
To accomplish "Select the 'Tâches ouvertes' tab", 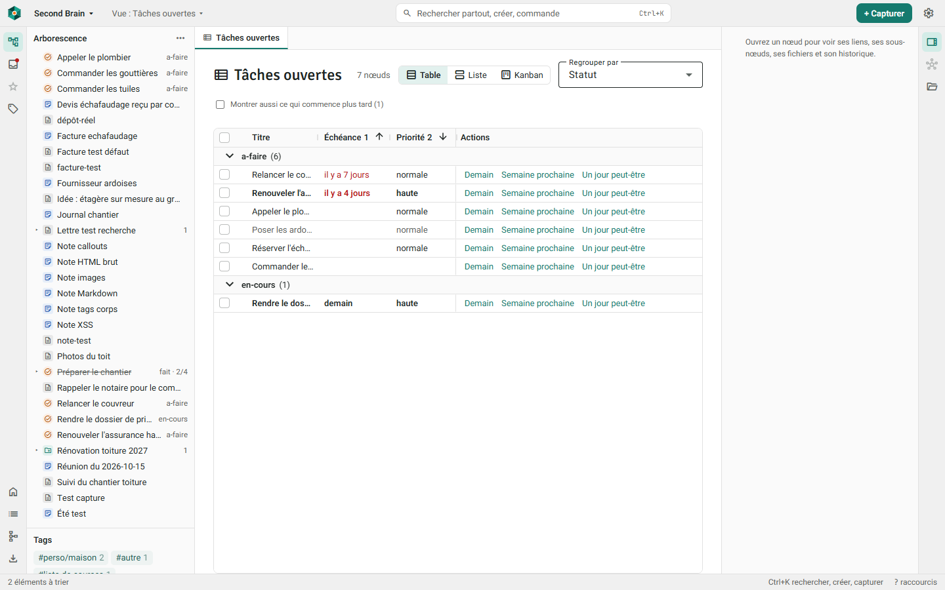I will click(x=241, y=38).
